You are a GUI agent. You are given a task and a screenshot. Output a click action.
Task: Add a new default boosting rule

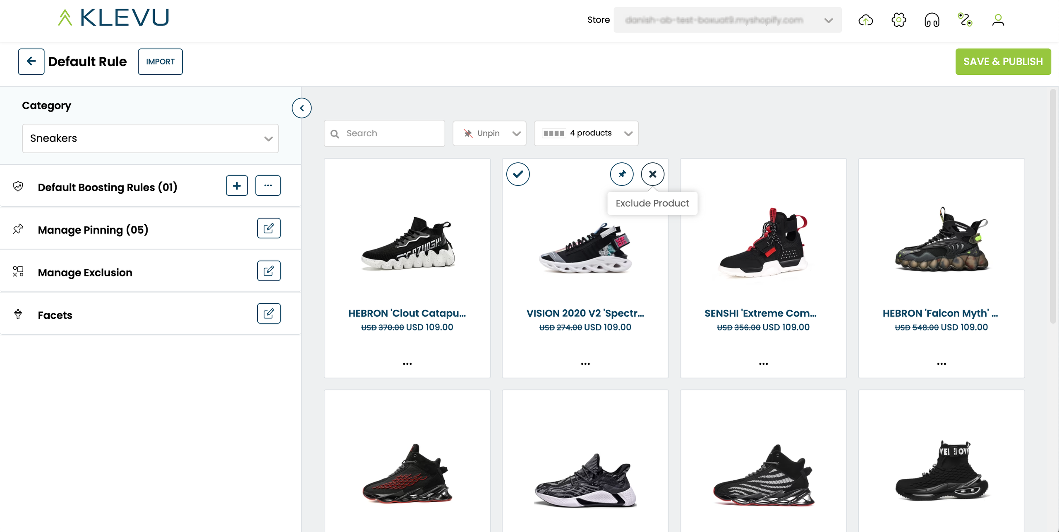tap(237, 186)
